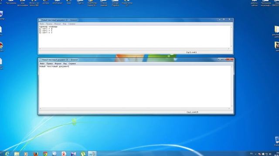Click the line "1) ctrl + a"
279x156 pixels.
pyautogui.click(x=45, y=29)
